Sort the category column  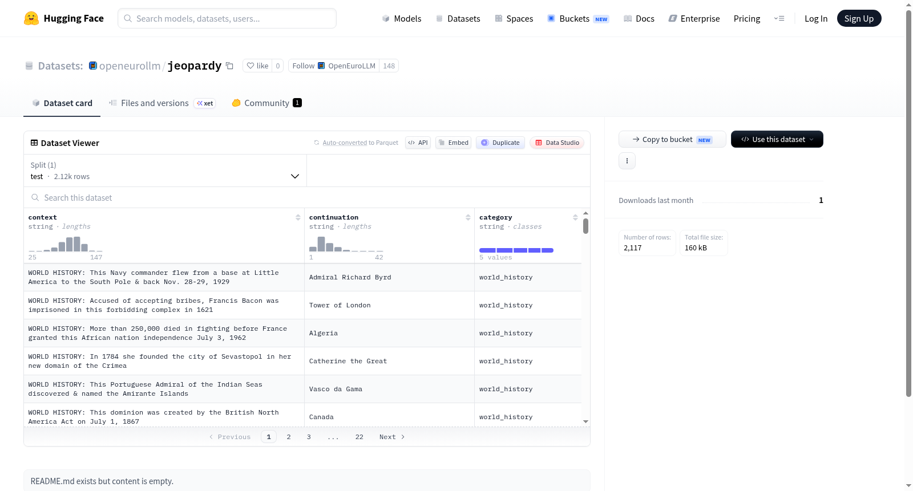coord(575,217)
